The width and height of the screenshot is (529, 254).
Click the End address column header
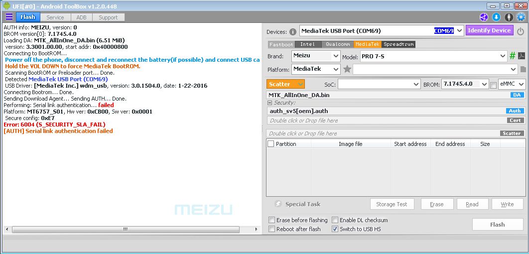click(450, 144)
